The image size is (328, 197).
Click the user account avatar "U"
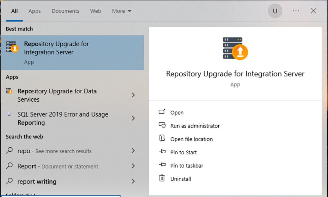click(x=275, y=11)
